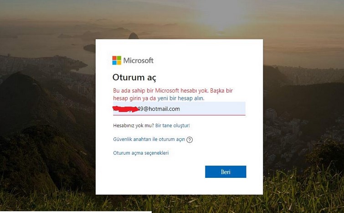Focus the email address input field
This screenshot has width=344, height=213.
tap(179, 109)
